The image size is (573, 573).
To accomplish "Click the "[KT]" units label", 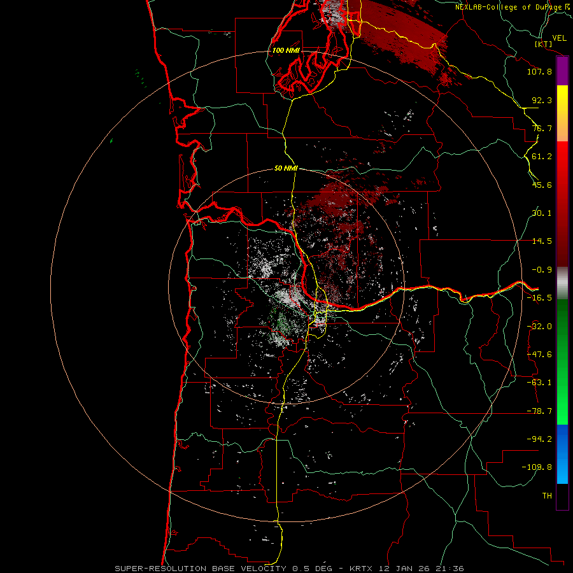I will (x=544, y=44).
